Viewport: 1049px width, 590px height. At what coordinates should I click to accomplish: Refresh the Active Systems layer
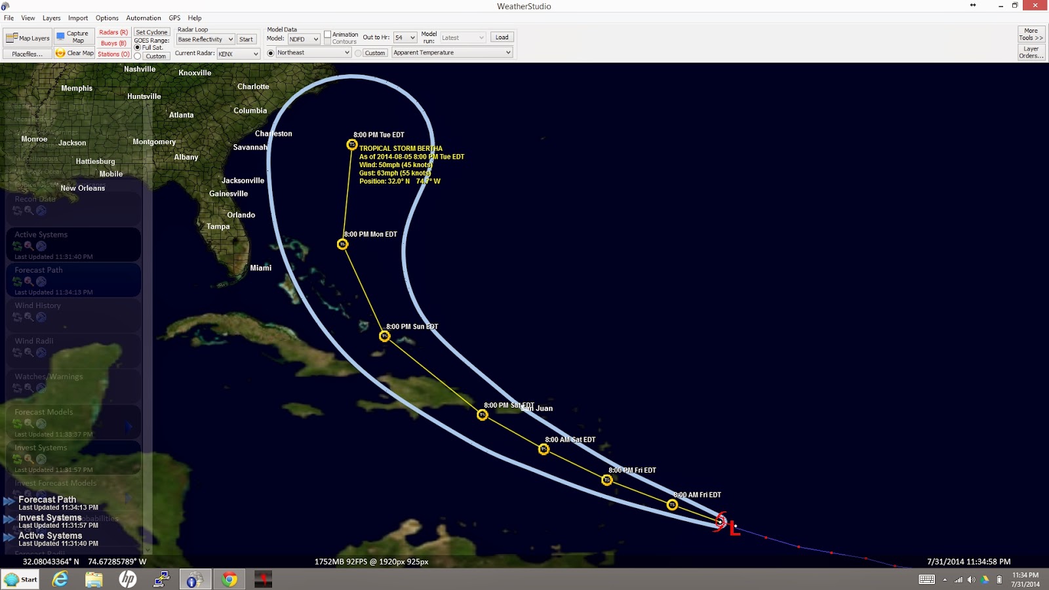[x=18, y=246]
